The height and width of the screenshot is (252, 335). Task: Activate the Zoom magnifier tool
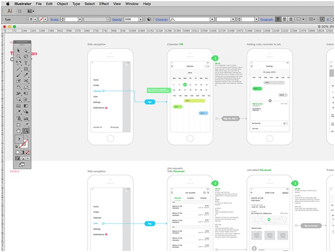click(26, 130)
